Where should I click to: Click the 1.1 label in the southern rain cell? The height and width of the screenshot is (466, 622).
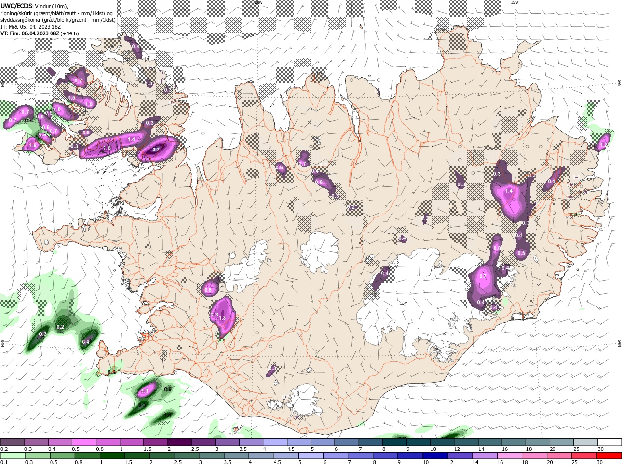point(145,391)
